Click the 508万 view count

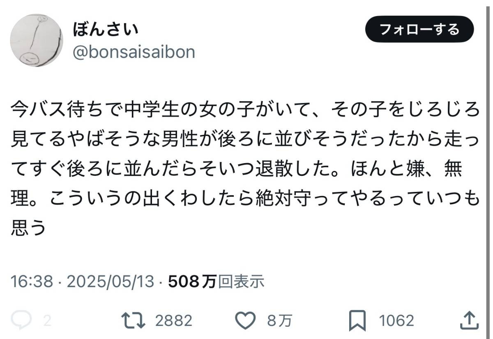192,282
